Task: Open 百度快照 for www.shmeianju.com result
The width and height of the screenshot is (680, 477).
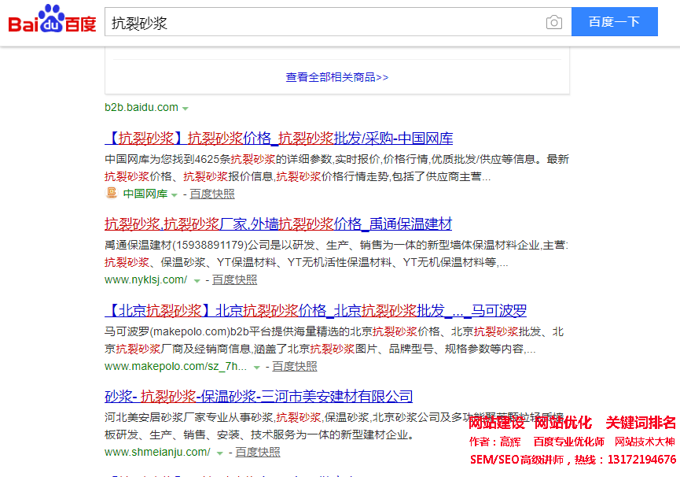Action: tap(257, 452)
